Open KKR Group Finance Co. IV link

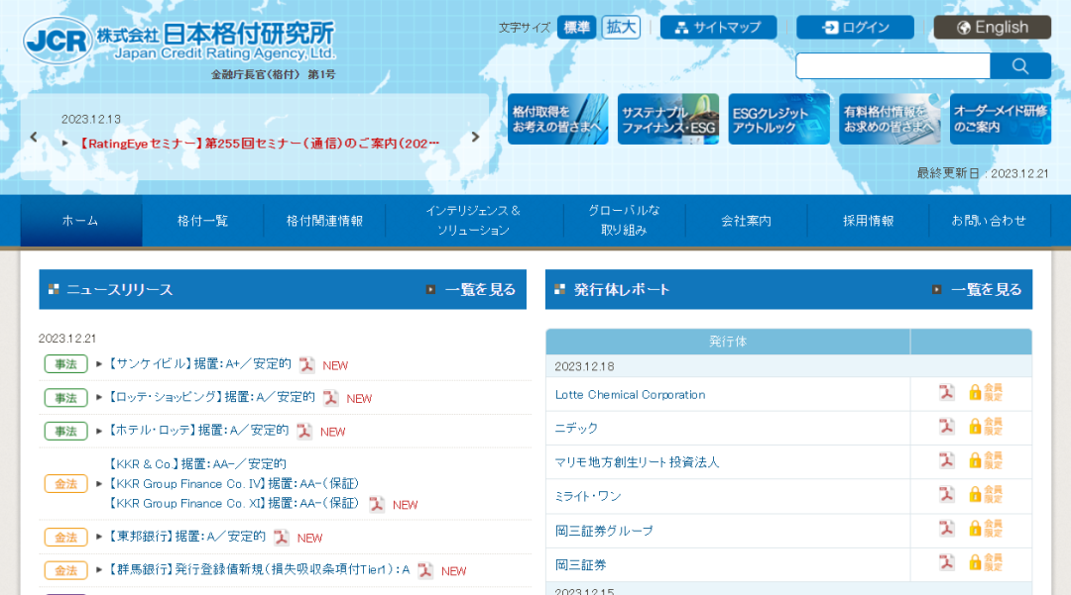233,484
